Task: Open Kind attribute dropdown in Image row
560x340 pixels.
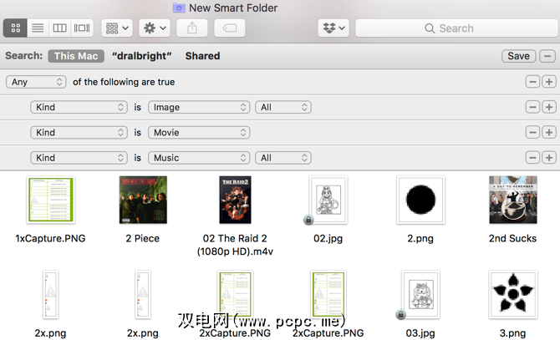Action: click(79, 108)
